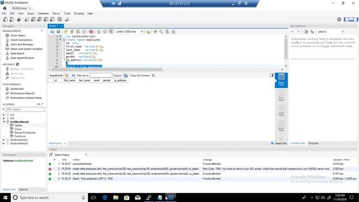
Task: Click the Workbench home icon
Action: pos(4,8)
